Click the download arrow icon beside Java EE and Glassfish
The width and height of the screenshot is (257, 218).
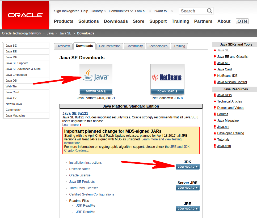(x=215, y=57)
